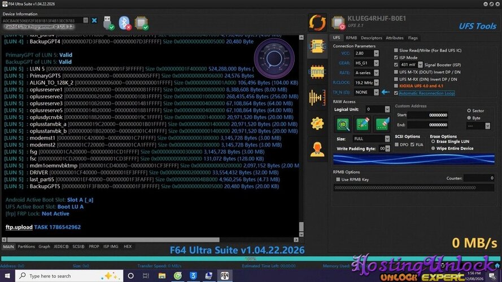This screenshot has height=282, width=502.
Task: Open the Logical Unit dropdown
Action: [x=387, y=109]
